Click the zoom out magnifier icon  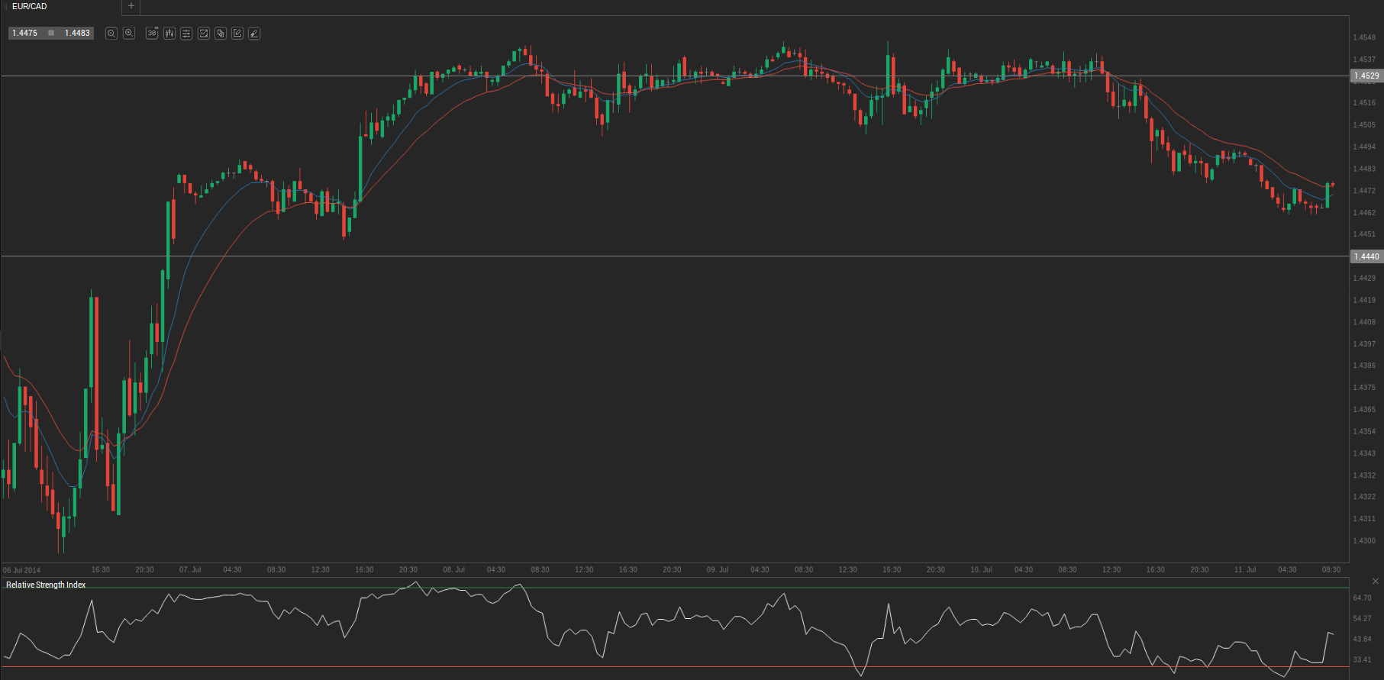click(x=111, y=34)
